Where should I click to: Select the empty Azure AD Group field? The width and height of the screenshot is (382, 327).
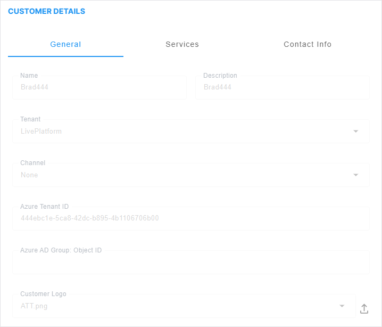coord(190,263)
